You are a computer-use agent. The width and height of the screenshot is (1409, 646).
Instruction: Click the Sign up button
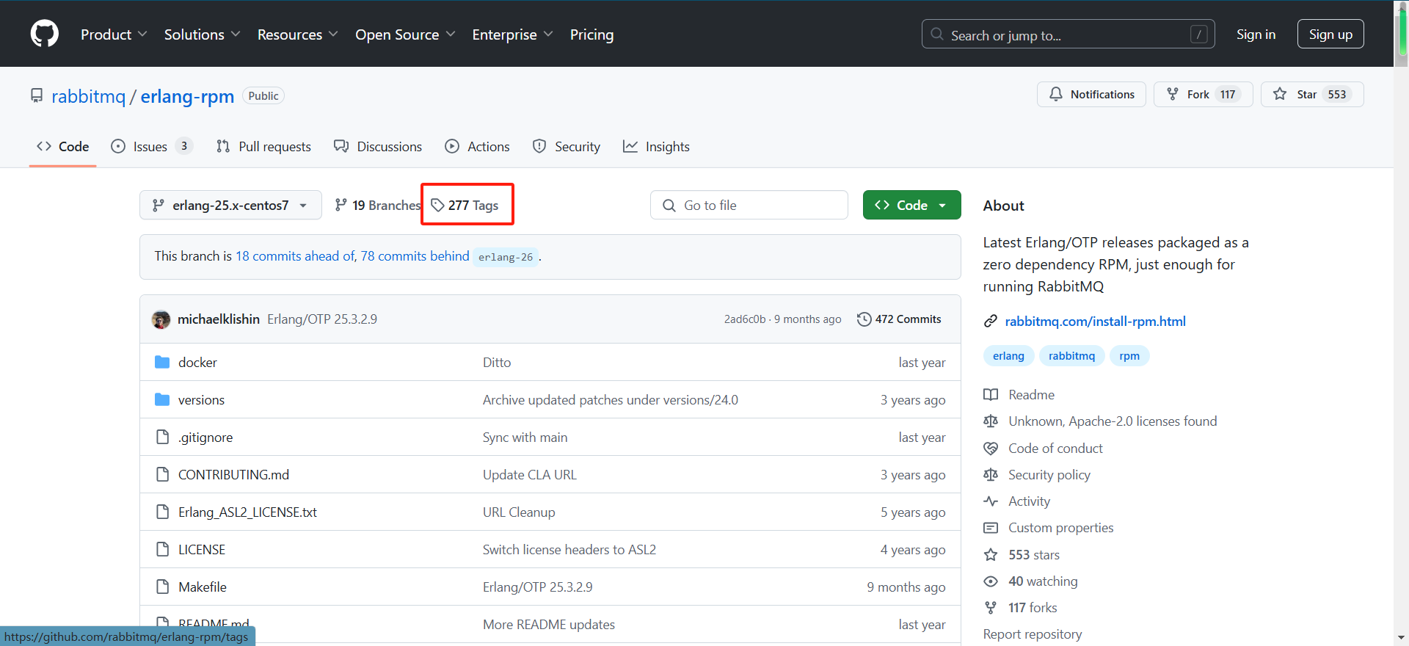(1330, 35)
